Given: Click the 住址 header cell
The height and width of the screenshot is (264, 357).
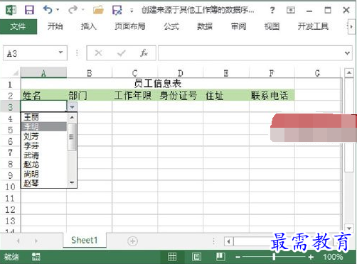Looking at the screenshot, I should [x=226, y=95].
